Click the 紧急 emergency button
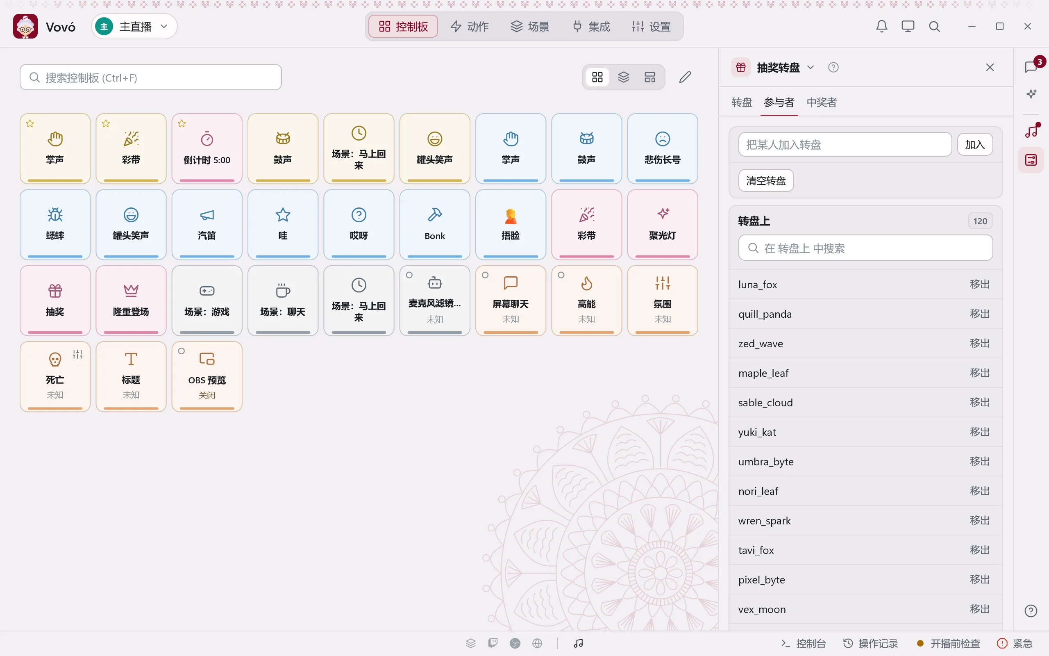 (x=1015, y=643)
